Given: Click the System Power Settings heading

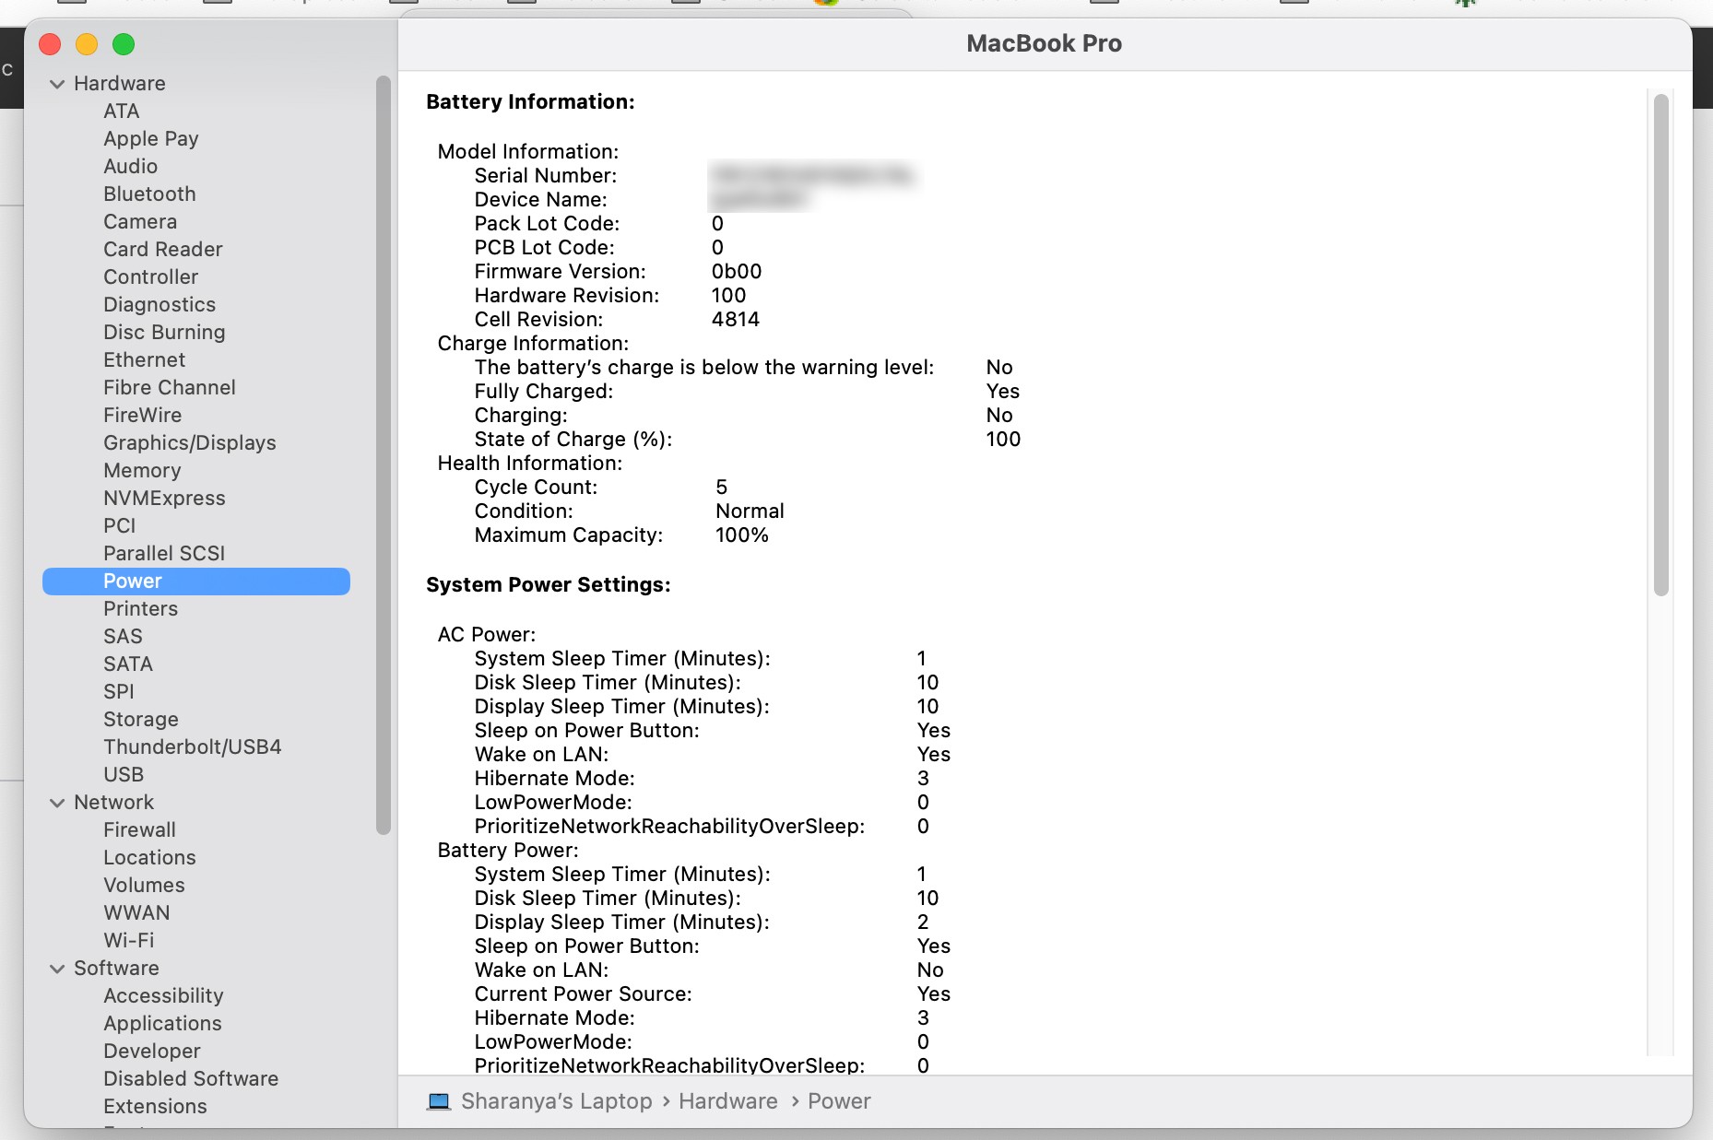Looking at the screenshot, I should 549,585.
